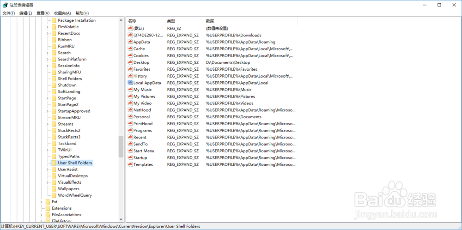Expand the SearchPlatform key
Image resolution: width=462 pixels, height=230 pixels.
(x=48, y=59)
